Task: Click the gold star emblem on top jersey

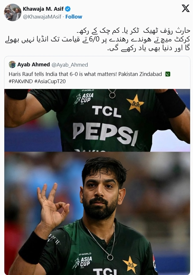Action: pos(135,103)
